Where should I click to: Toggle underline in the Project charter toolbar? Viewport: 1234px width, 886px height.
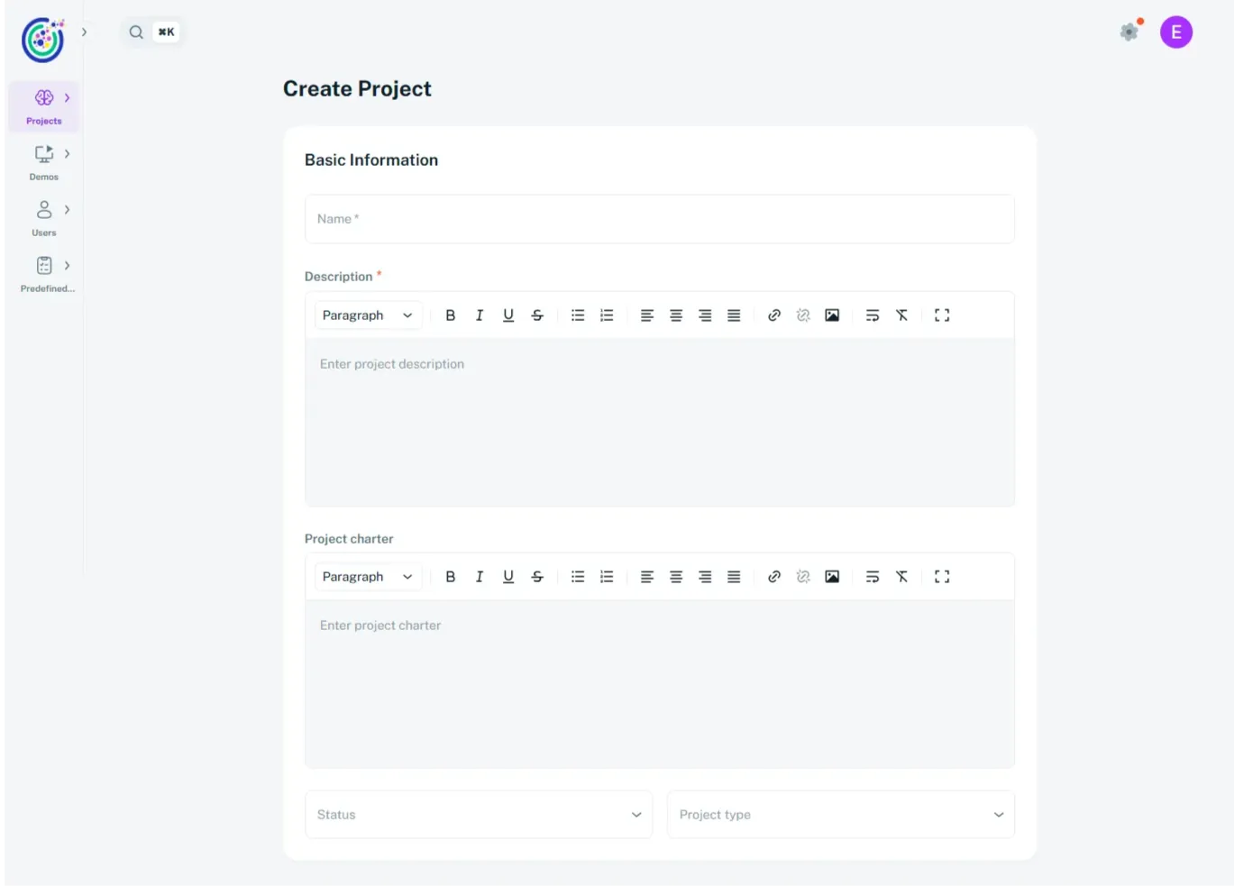[507, 576]
